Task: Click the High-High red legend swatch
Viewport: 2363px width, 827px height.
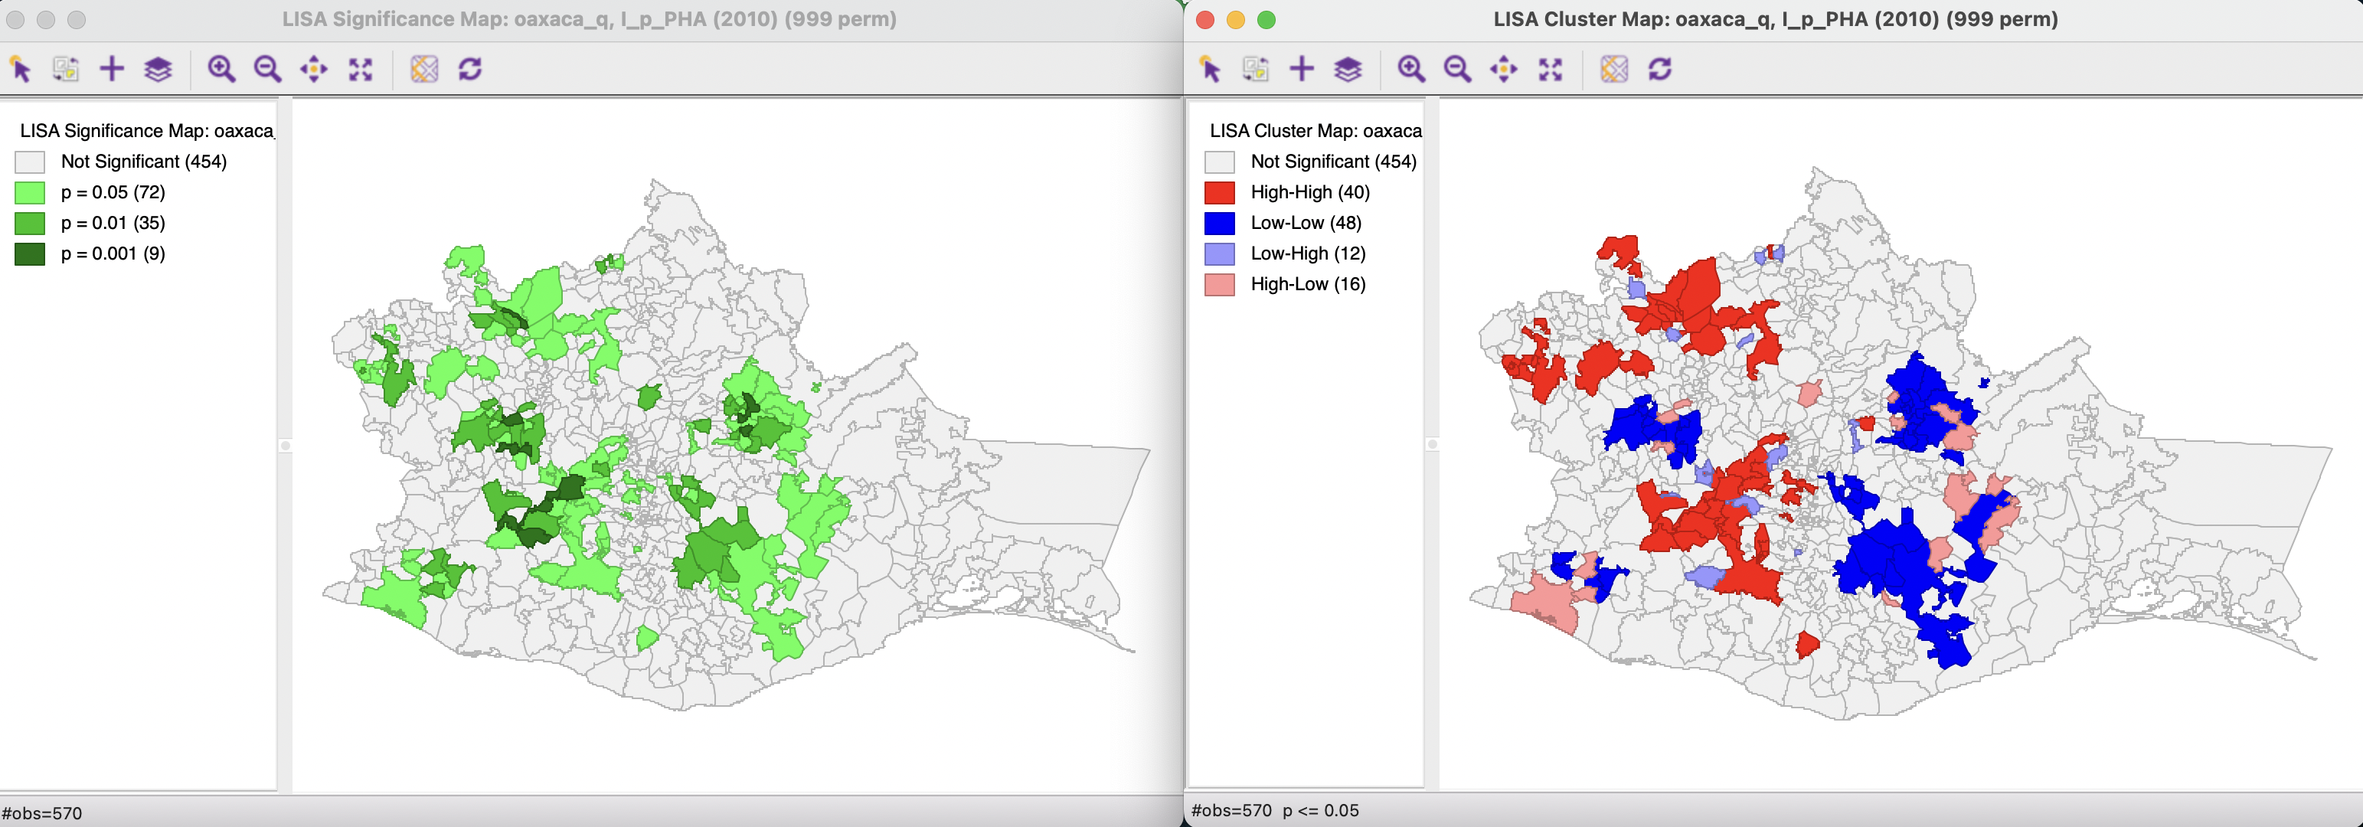Action: point(1220,192)
